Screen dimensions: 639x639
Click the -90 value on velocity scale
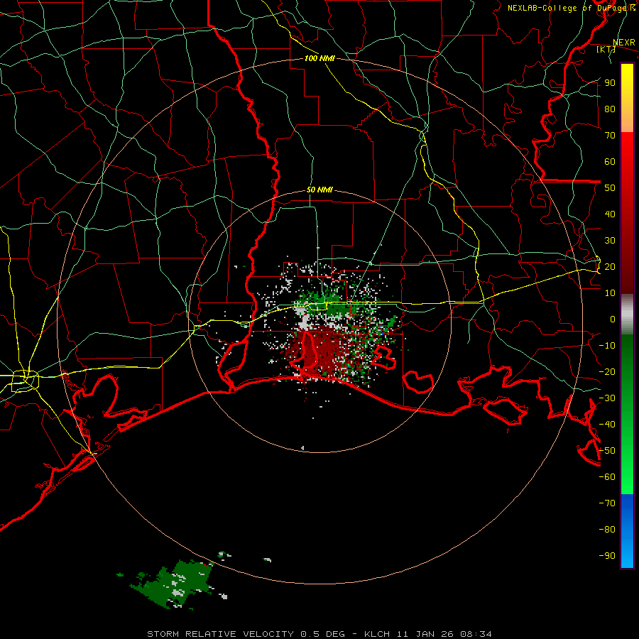607,556
